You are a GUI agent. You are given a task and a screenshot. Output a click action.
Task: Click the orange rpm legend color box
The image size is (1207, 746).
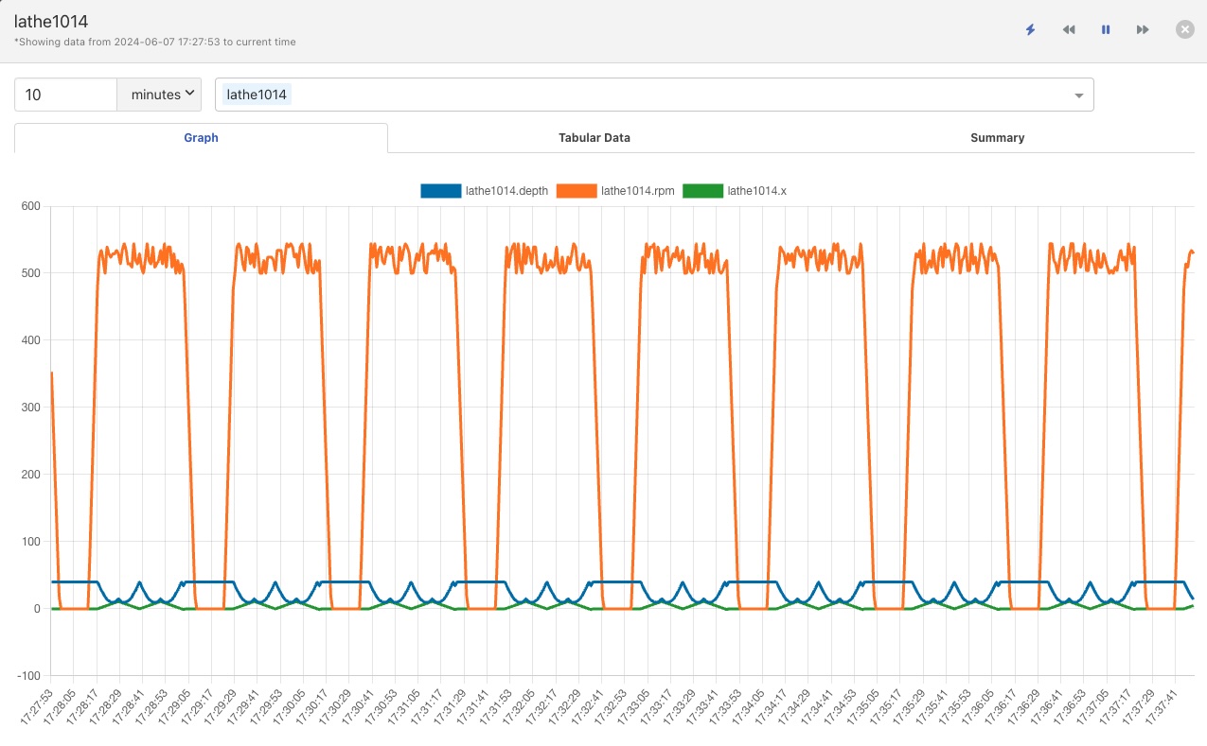pyautogui.click(x=577, y=191)
